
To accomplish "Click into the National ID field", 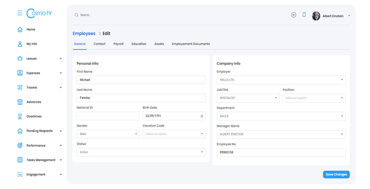I will click(x=108, y=116).
